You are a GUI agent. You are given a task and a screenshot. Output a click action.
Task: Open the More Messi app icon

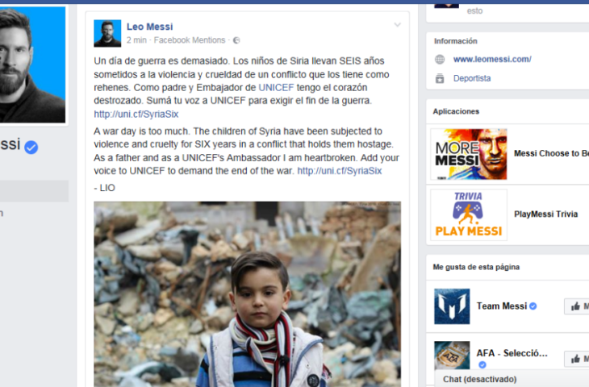[469, 154]
